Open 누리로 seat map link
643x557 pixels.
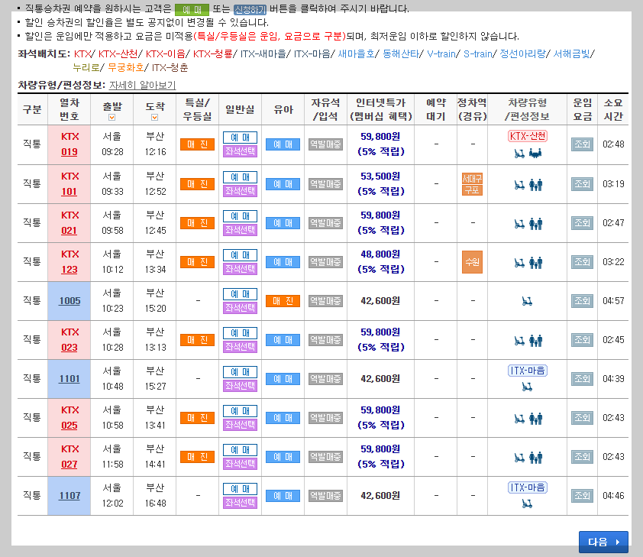[x=86, y=67]
